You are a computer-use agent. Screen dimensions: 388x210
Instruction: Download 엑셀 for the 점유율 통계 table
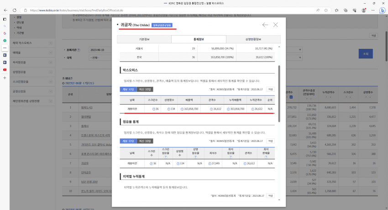pos(271,141)
